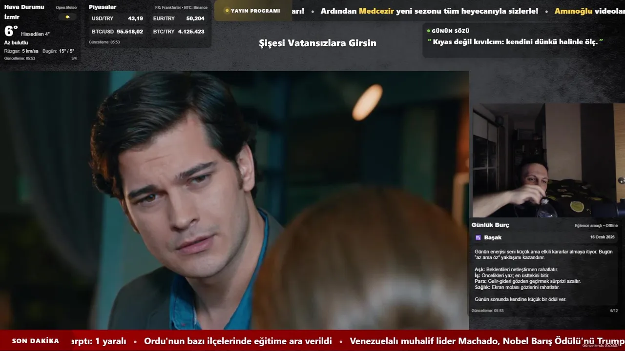Click the quote starting with Kıyas değil kıvılcım
The width and height of the screenshot is (625, 351).
coord(515,42)
